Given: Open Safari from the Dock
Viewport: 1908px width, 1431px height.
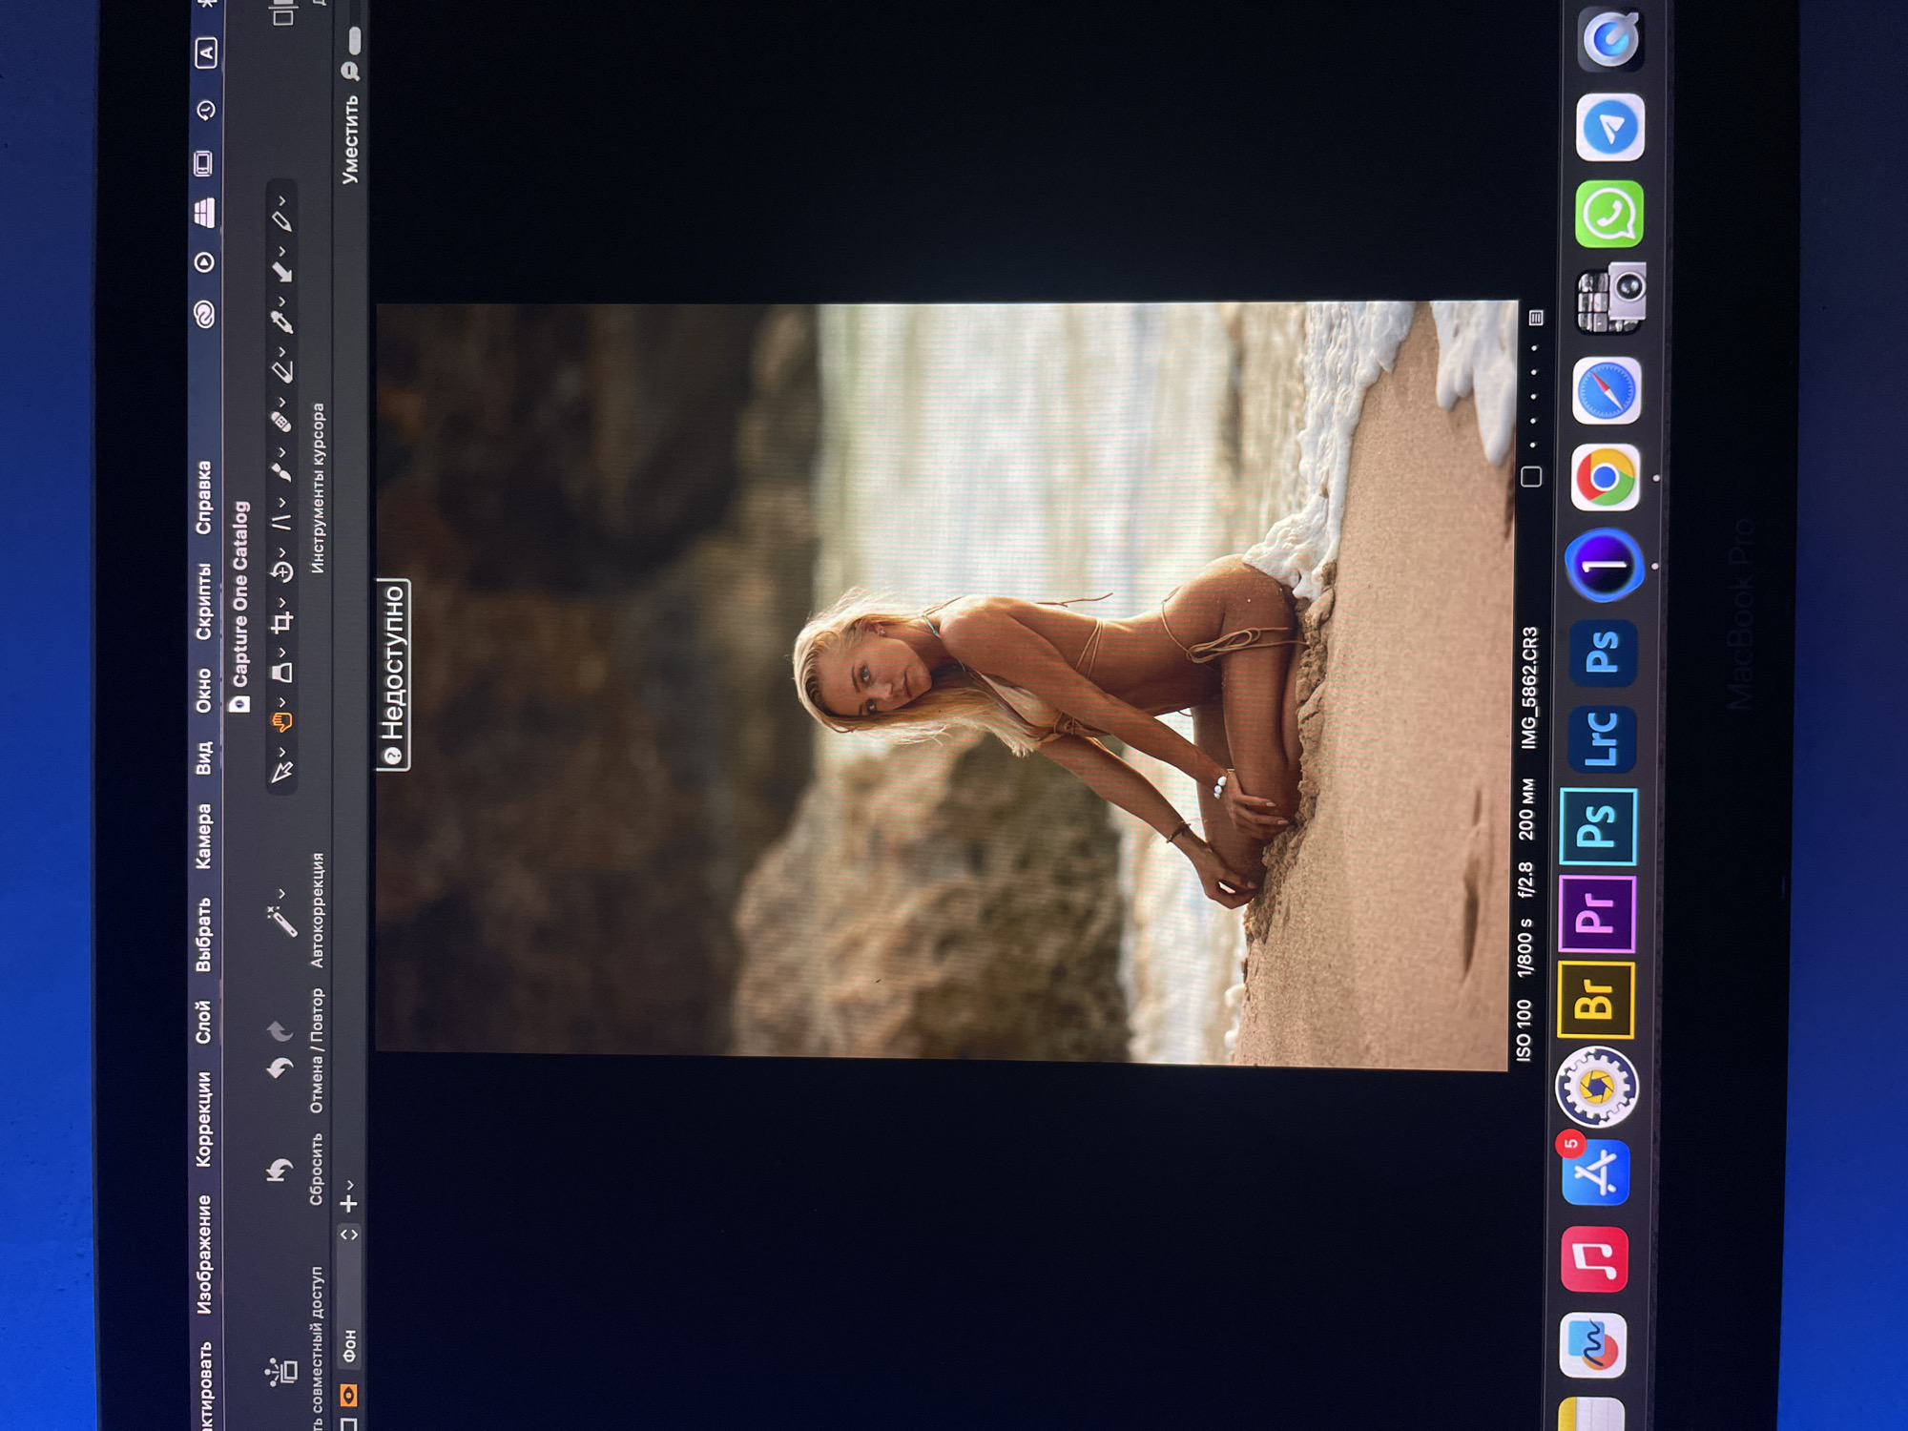Looking at the screenshot, I should click(x=1607, y=391).
